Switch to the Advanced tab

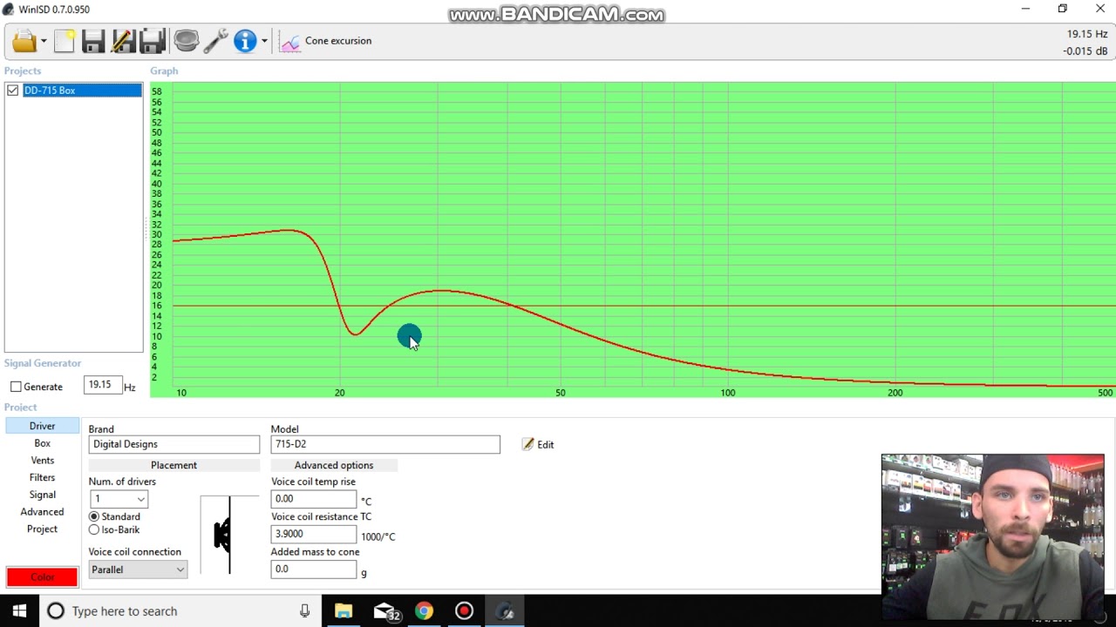pyautogui.click(x=42, y=512)
